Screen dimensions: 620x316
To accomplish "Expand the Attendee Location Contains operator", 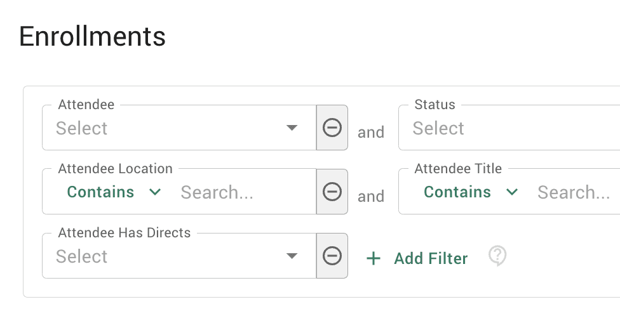I will pos(114,192).
